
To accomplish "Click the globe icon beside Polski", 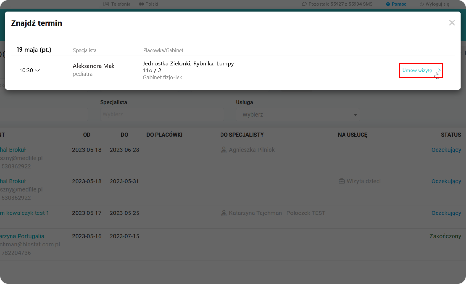I will [141, 4].
